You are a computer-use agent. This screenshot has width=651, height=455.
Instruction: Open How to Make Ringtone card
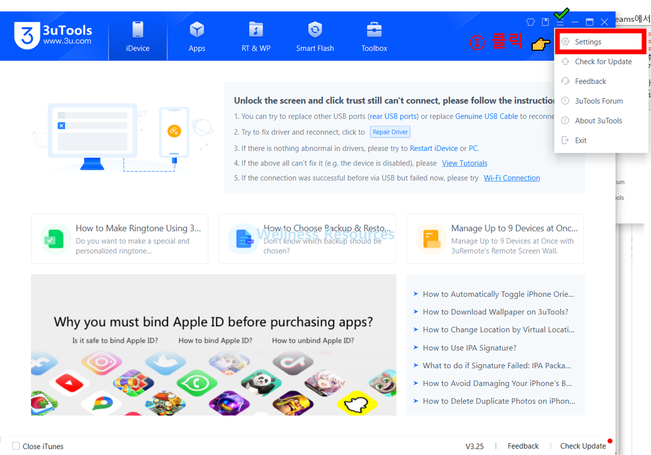click(x=120, y=239)
